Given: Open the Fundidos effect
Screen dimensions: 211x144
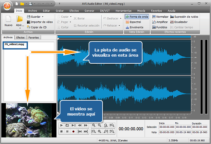Looking at the screenshot, I should pos(160,28).
